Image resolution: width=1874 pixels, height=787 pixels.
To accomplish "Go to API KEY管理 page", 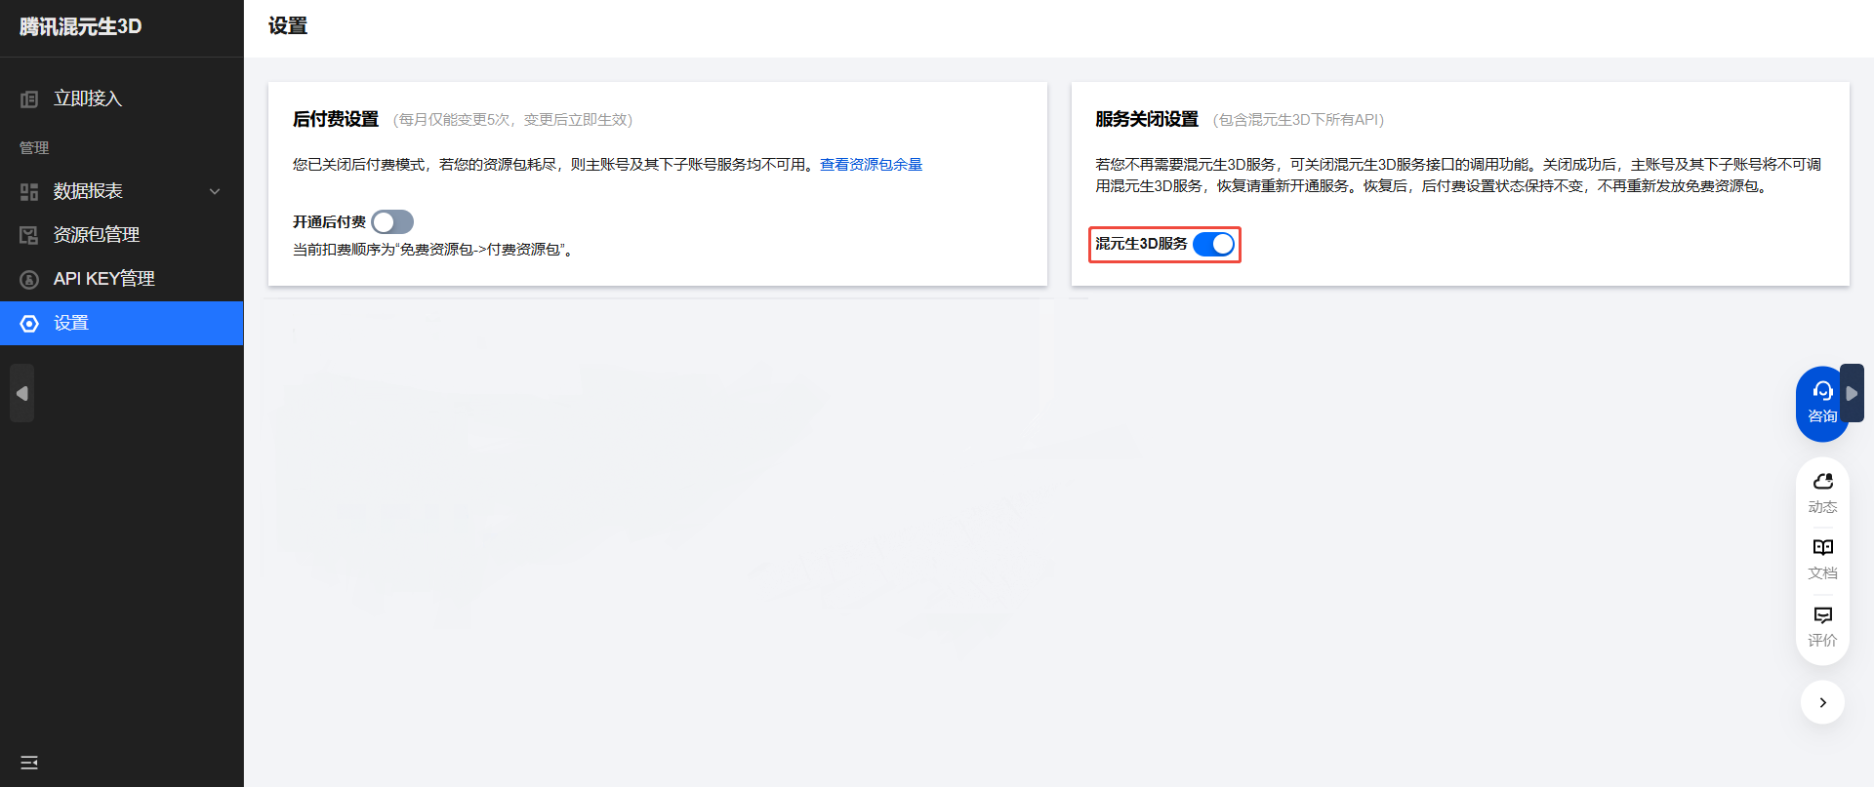I will click(x=121, y=279).
